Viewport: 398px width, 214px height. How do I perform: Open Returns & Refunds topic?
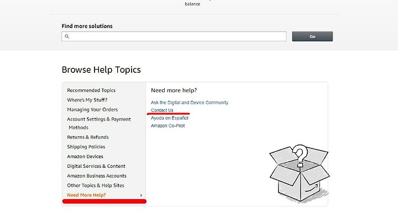[x=88, y=137]
